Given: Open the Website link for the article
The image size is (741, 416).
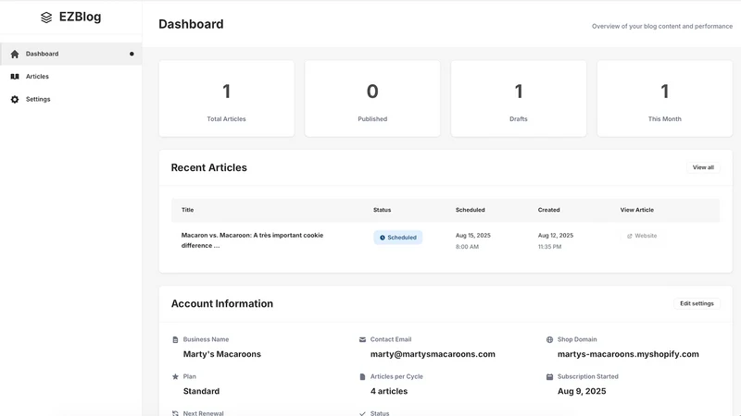Looking at the screenshot, I should pos(642,236).
